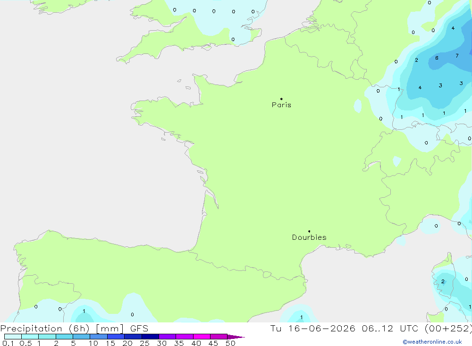Pick the 30–35 mm purple legend swatch
This screenshot has height=346, width=472.
(x=168, y=337)
